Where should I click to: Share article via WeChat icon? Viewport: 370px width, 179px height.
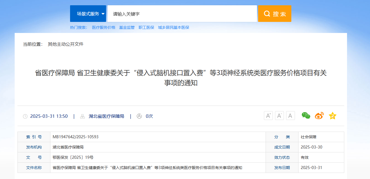[306, 116]
